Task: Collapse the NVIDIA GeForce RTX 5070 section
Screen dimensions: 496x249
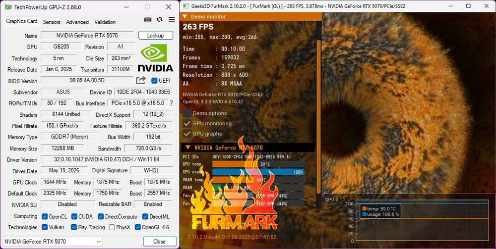Action: click(187, 148)
